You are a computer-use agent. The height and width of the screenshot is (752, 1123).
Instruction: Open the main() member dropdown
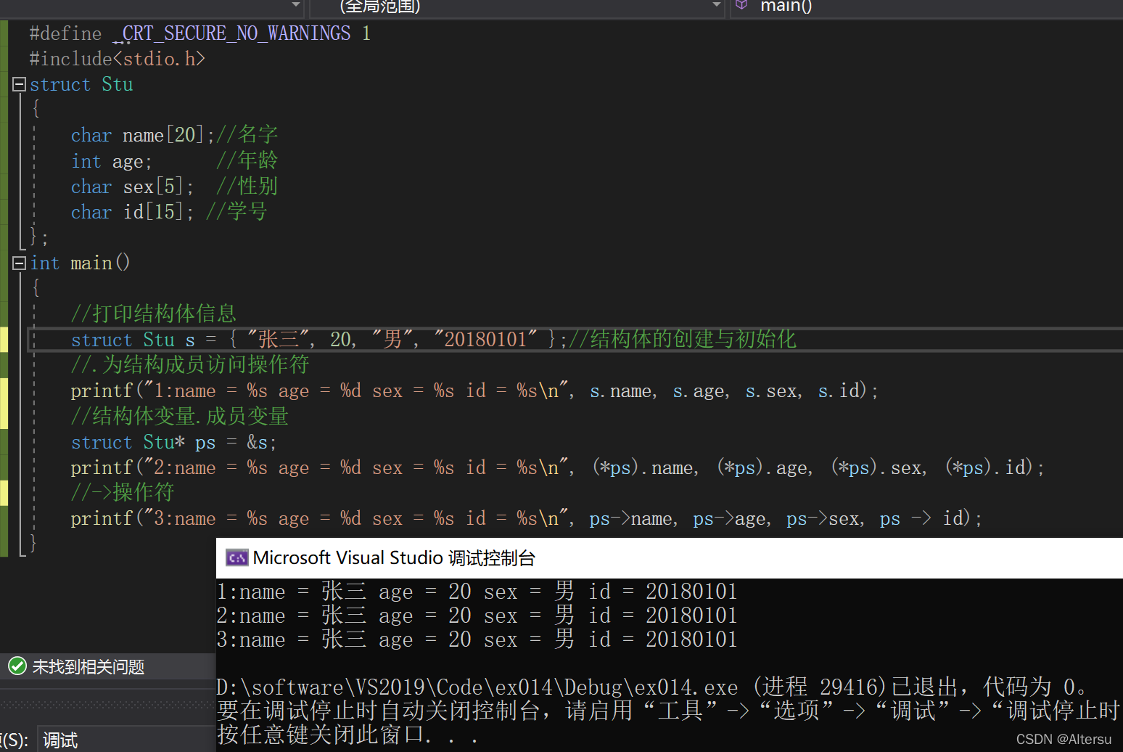point(927,7)
